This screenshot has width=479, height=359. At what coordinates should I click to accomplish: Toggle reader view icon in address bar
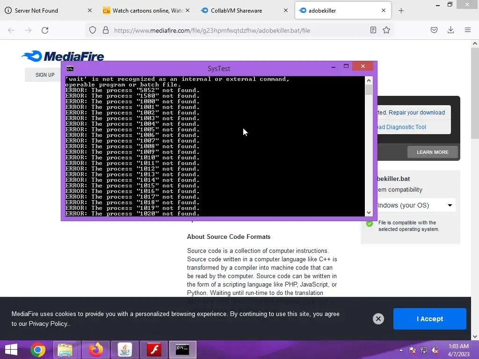click(x=373, y=30)
